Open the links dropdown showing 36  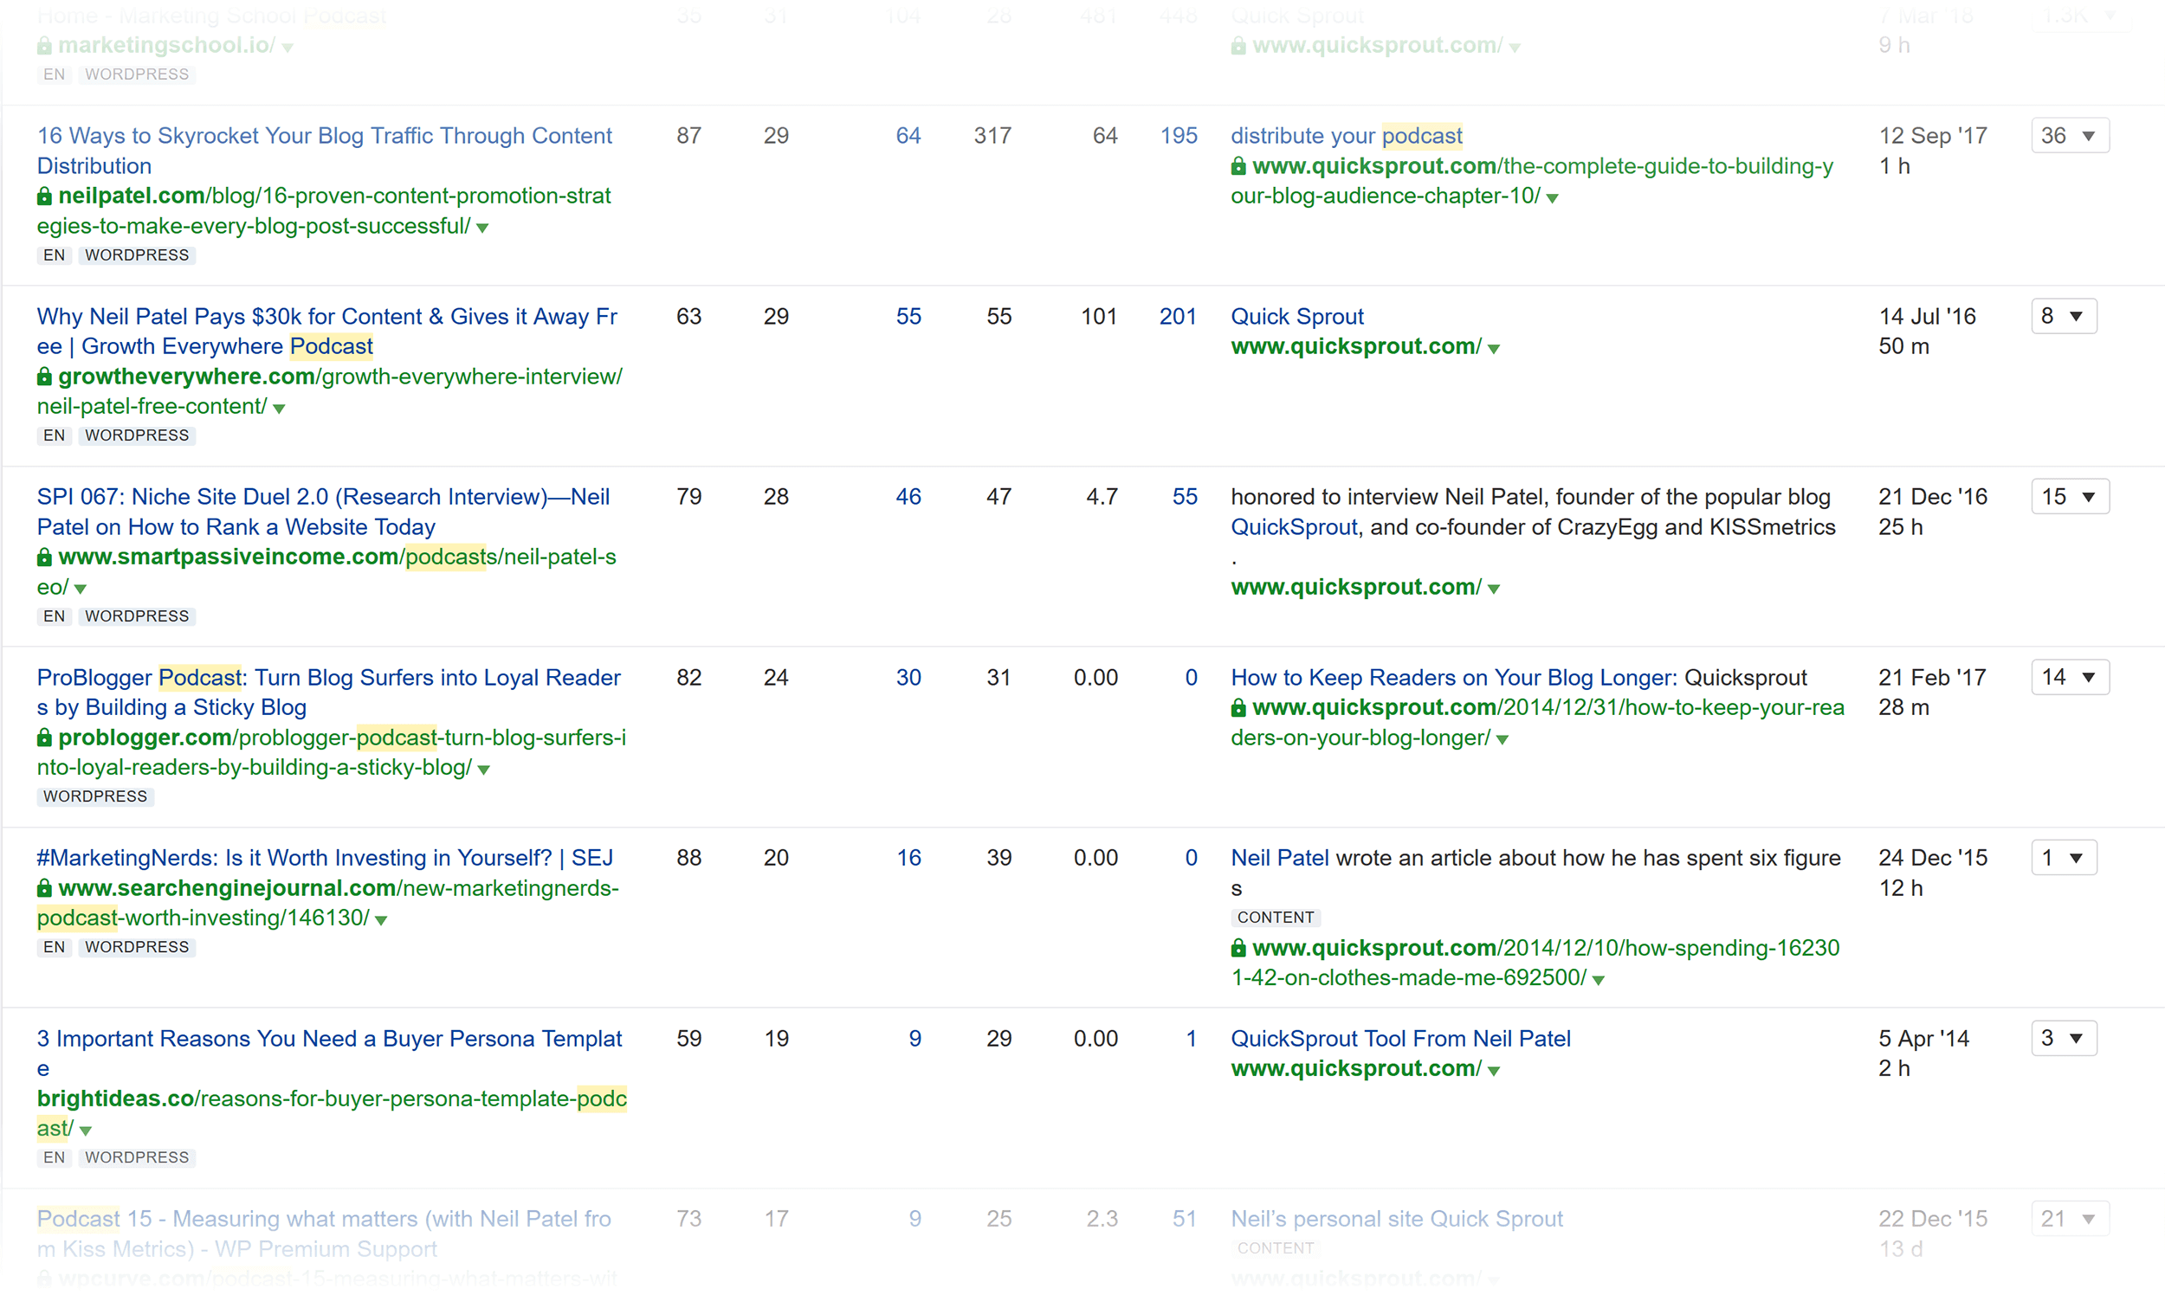click(2070, 135)
